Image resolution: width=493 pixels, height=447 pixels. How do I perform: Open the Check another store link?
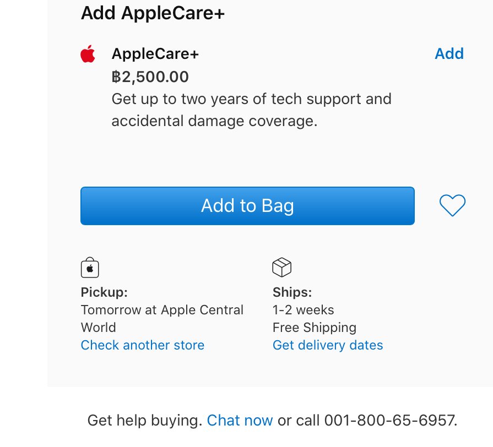pyautogui.click(x=143, y=345)
